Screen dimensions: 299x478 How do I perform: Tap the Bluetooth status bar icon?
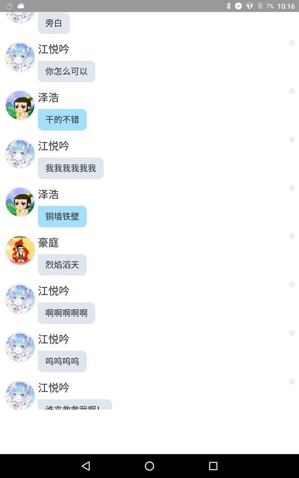click(x=228, y=6)
